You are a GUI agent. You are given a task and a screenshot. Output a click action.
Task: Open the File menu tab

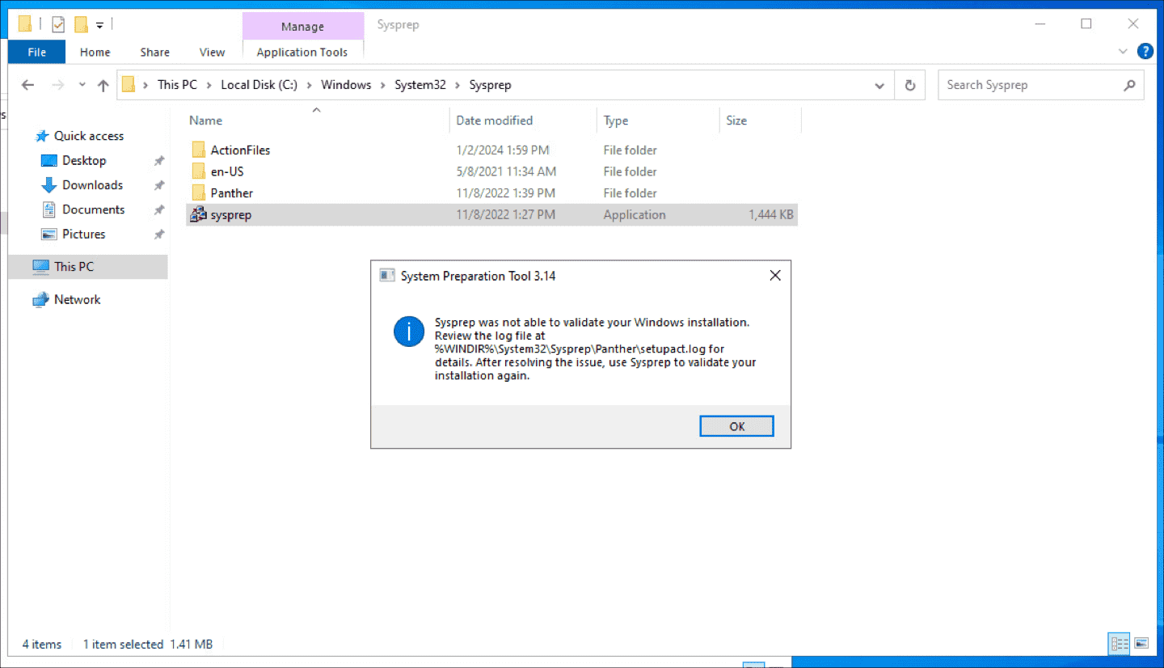click(x=37, y=52)
